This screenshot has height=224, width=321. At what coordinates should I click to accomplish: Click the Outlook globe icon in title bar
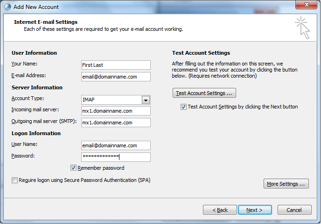(x=7, y=7)
